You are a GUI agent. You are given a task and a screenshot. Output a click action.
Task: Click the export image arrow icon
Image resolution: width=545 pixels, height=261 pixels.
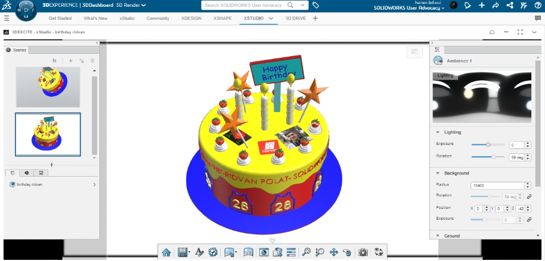[278, 253]
